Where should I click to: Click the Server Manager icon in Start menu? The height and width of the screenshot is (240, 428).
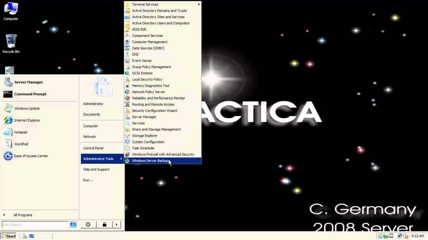pos(8,82)
